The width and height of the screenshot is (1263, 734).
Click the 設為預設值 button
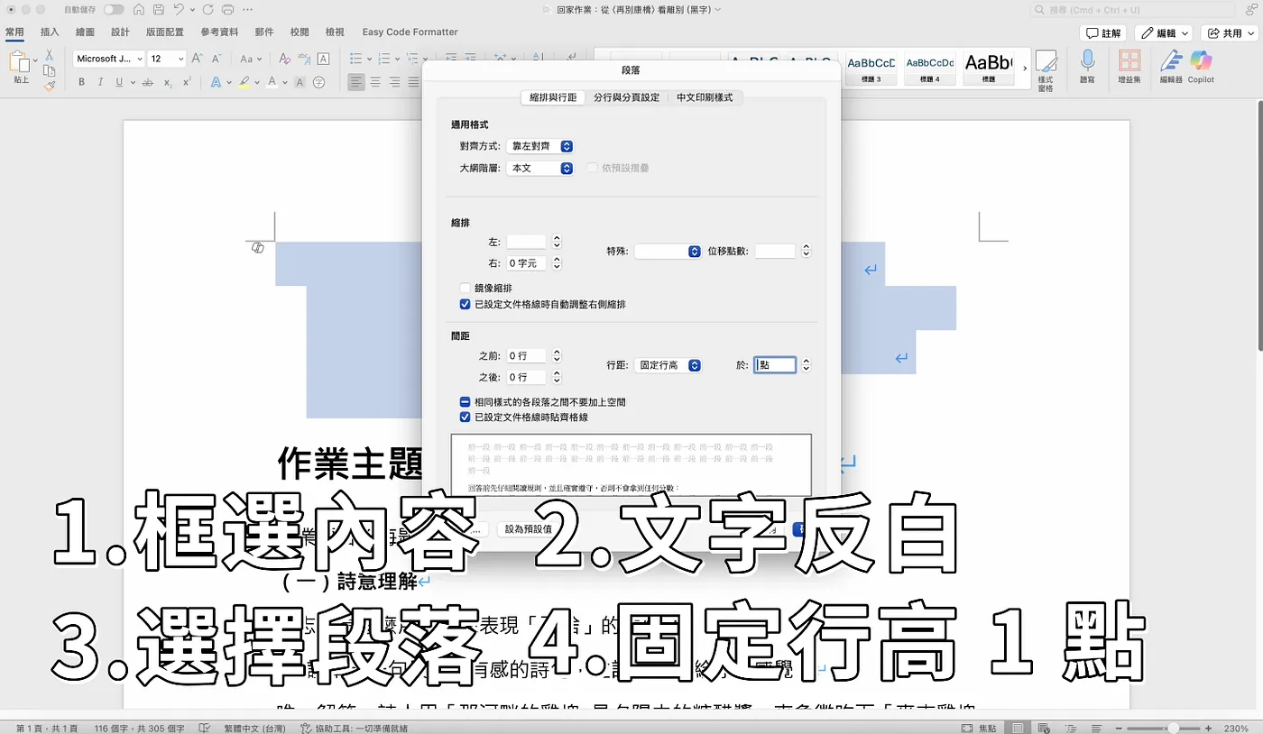(x=528, y=529)
